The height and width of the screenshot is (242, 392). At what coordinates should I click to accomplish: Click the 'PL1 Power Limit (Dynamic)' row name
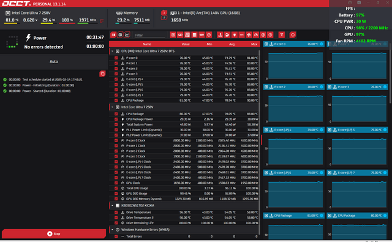tap(144, 130)
